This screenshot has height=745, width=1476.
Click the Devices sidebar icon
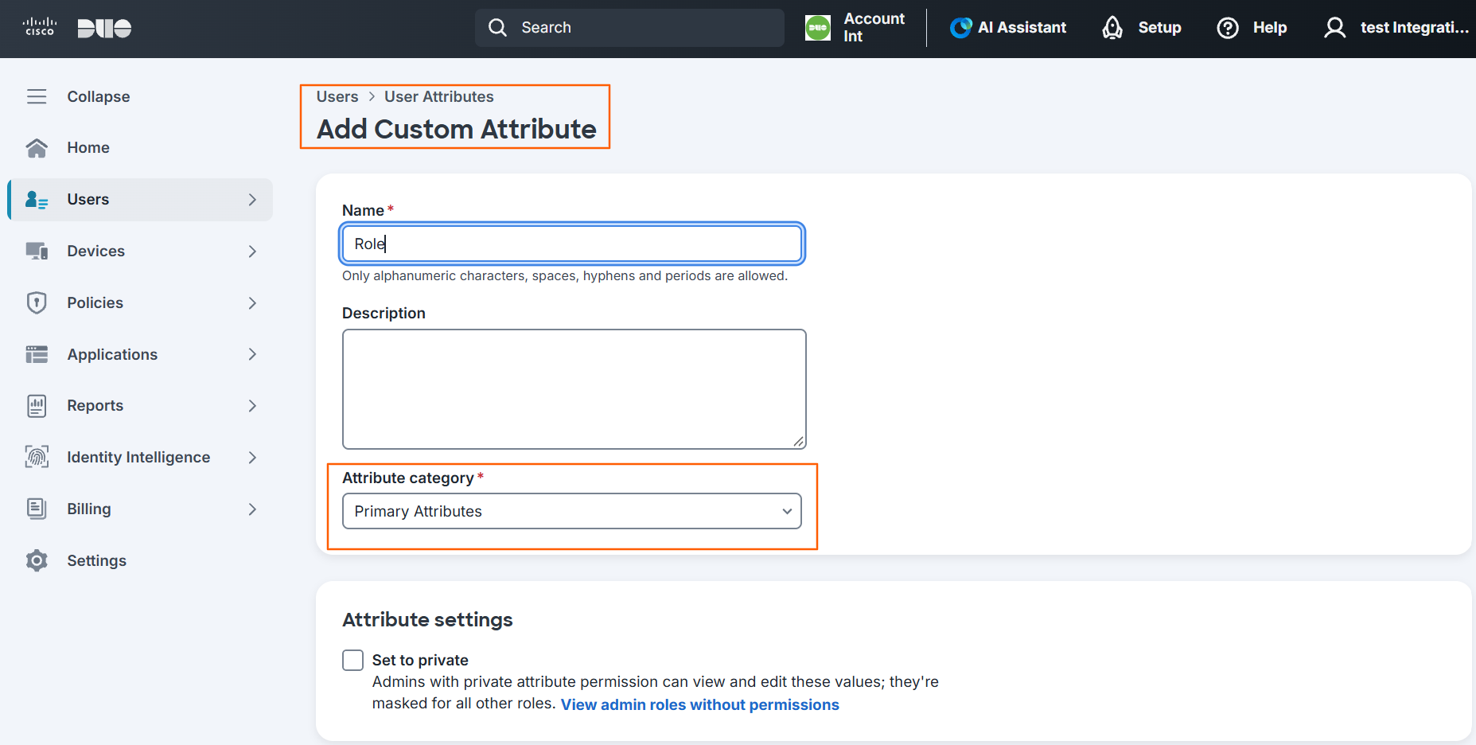pos(37,251)
